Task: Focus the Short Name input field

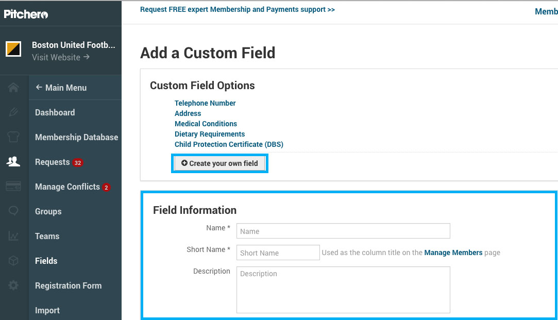Action: click(x=278, y=252)
